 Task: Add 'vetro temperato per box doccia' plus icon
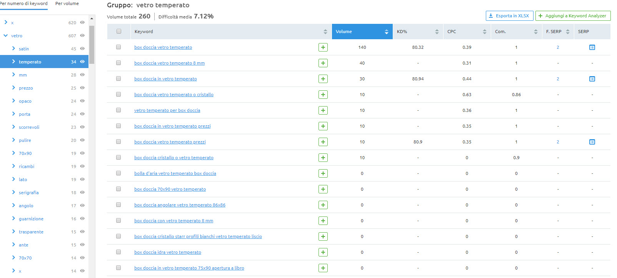[x=323, y=110]
